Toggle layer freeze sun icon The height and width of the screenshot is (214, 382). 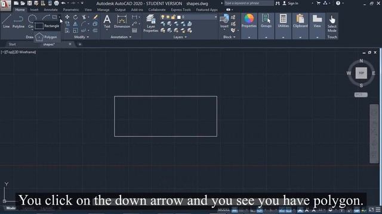[168, 17]
